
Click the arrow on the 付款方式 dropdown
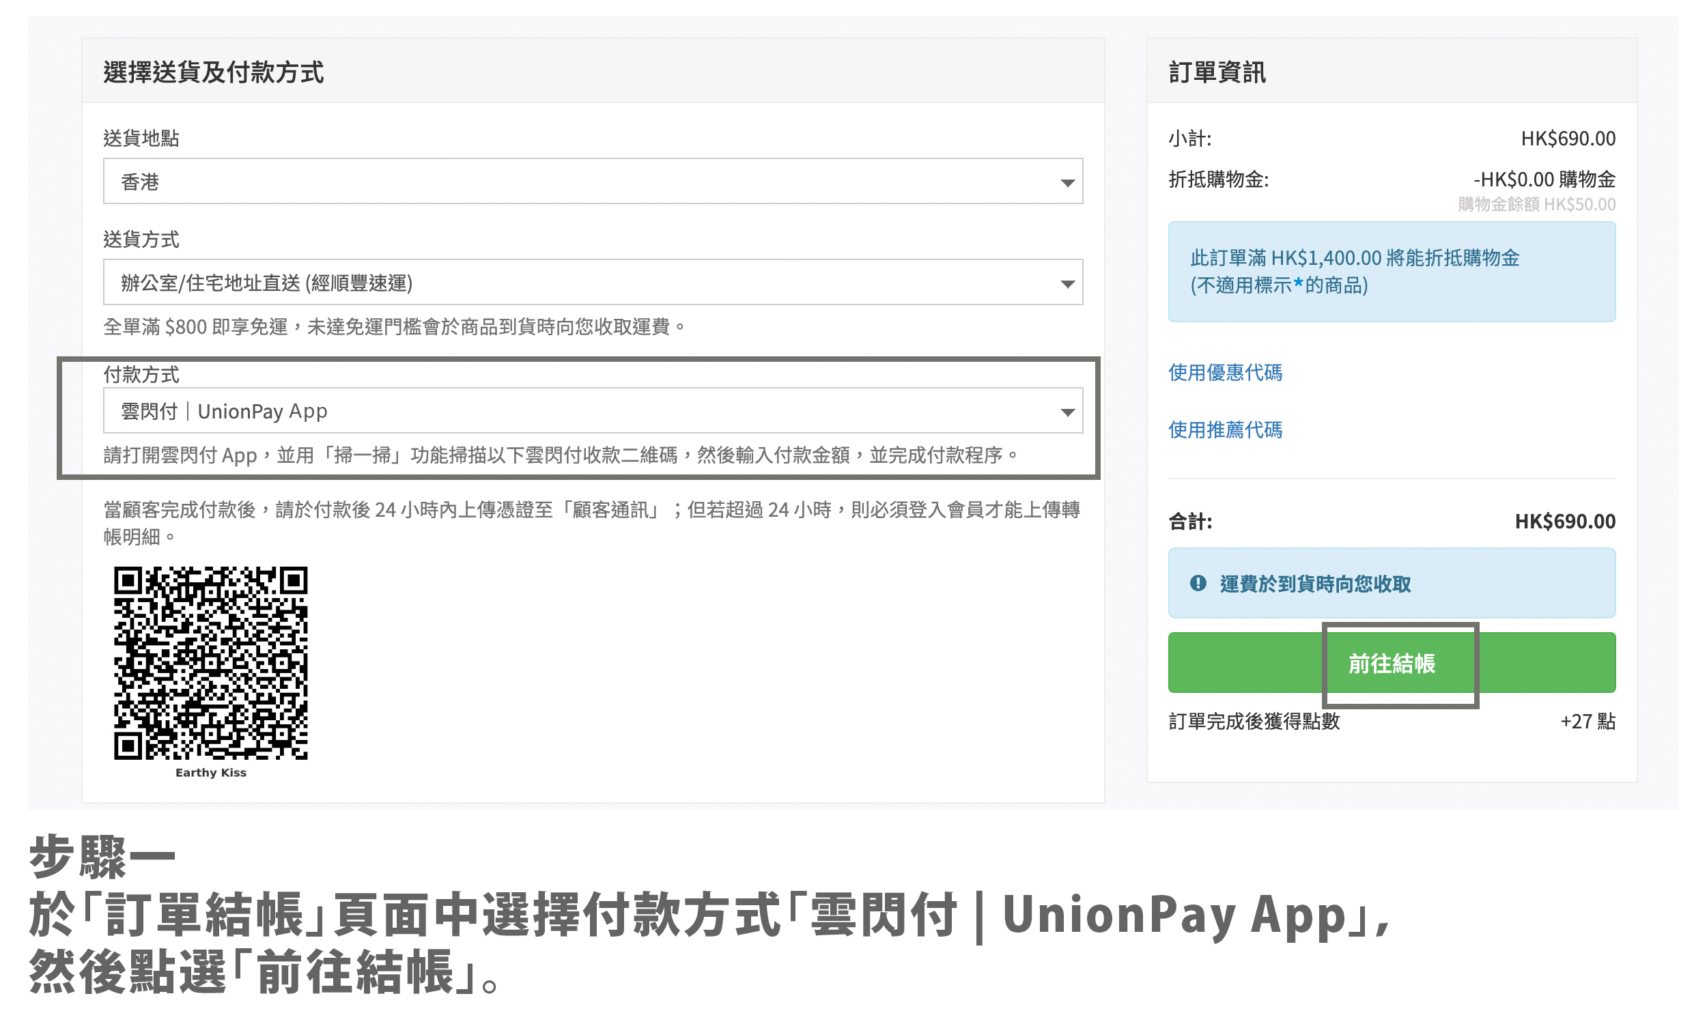[1067, 412]
